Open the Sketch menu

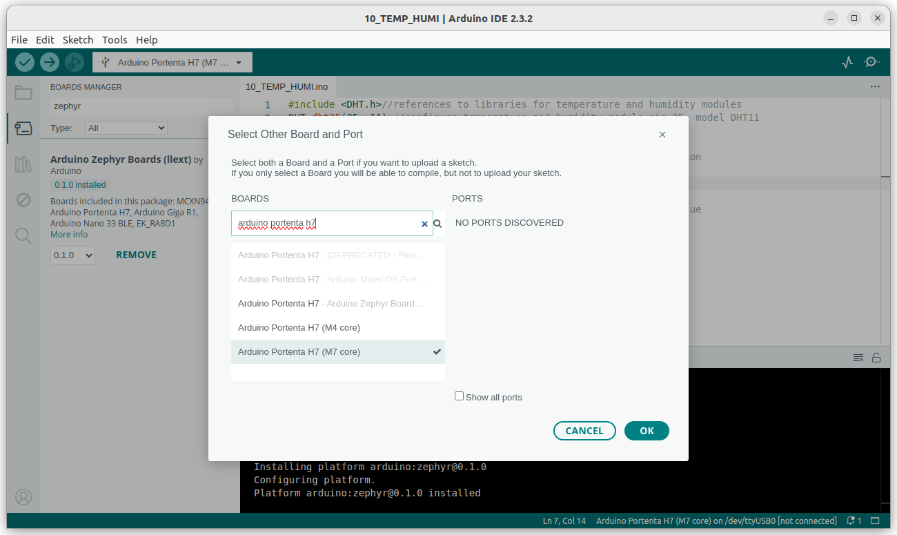click(78, 39)
